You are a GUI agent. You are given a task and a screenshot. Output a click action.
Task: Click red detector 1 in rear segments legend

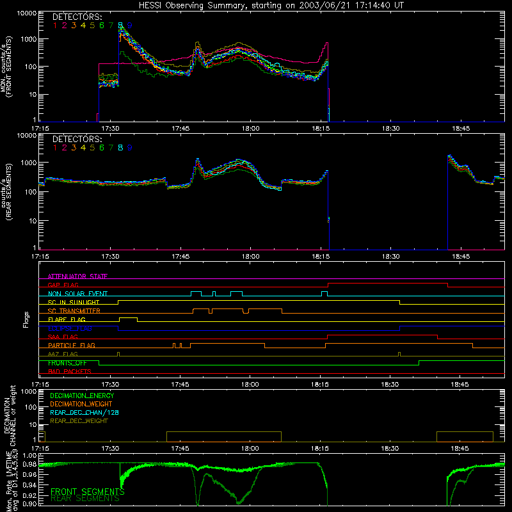click(55, 148)
